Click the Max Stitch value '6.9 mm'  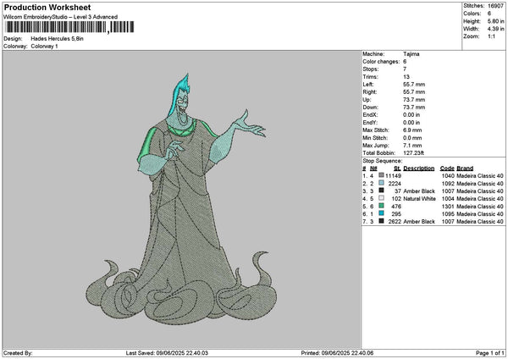click(412, 130)
